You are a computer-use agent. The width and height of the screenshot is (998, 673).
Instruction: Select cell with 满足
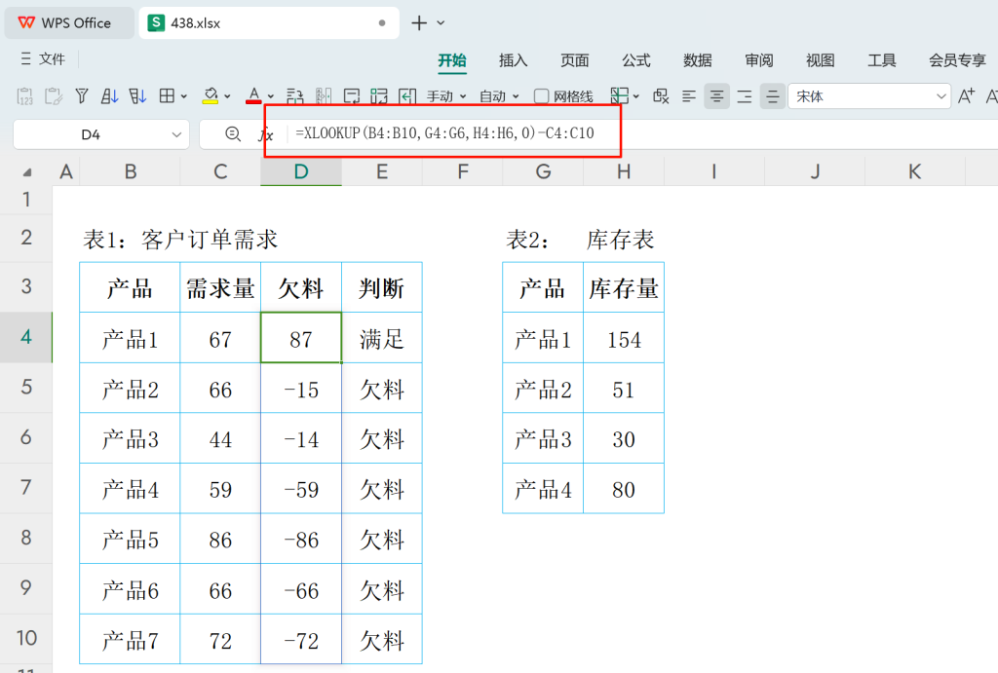click(382, 338)
